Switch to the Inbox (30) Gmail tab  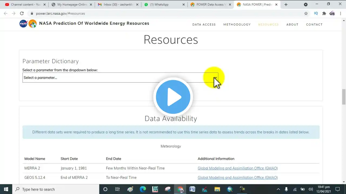point(118,5)
